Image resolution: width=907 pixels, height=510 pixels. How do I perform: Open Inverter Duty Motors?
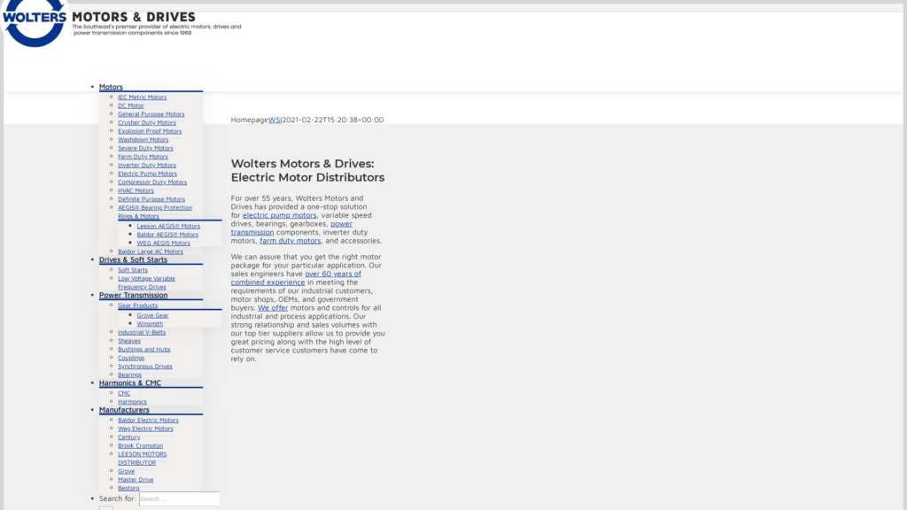coord(147,166)
